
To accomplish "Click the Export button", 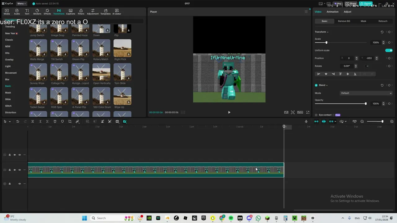I will click(x=366, y=4).
